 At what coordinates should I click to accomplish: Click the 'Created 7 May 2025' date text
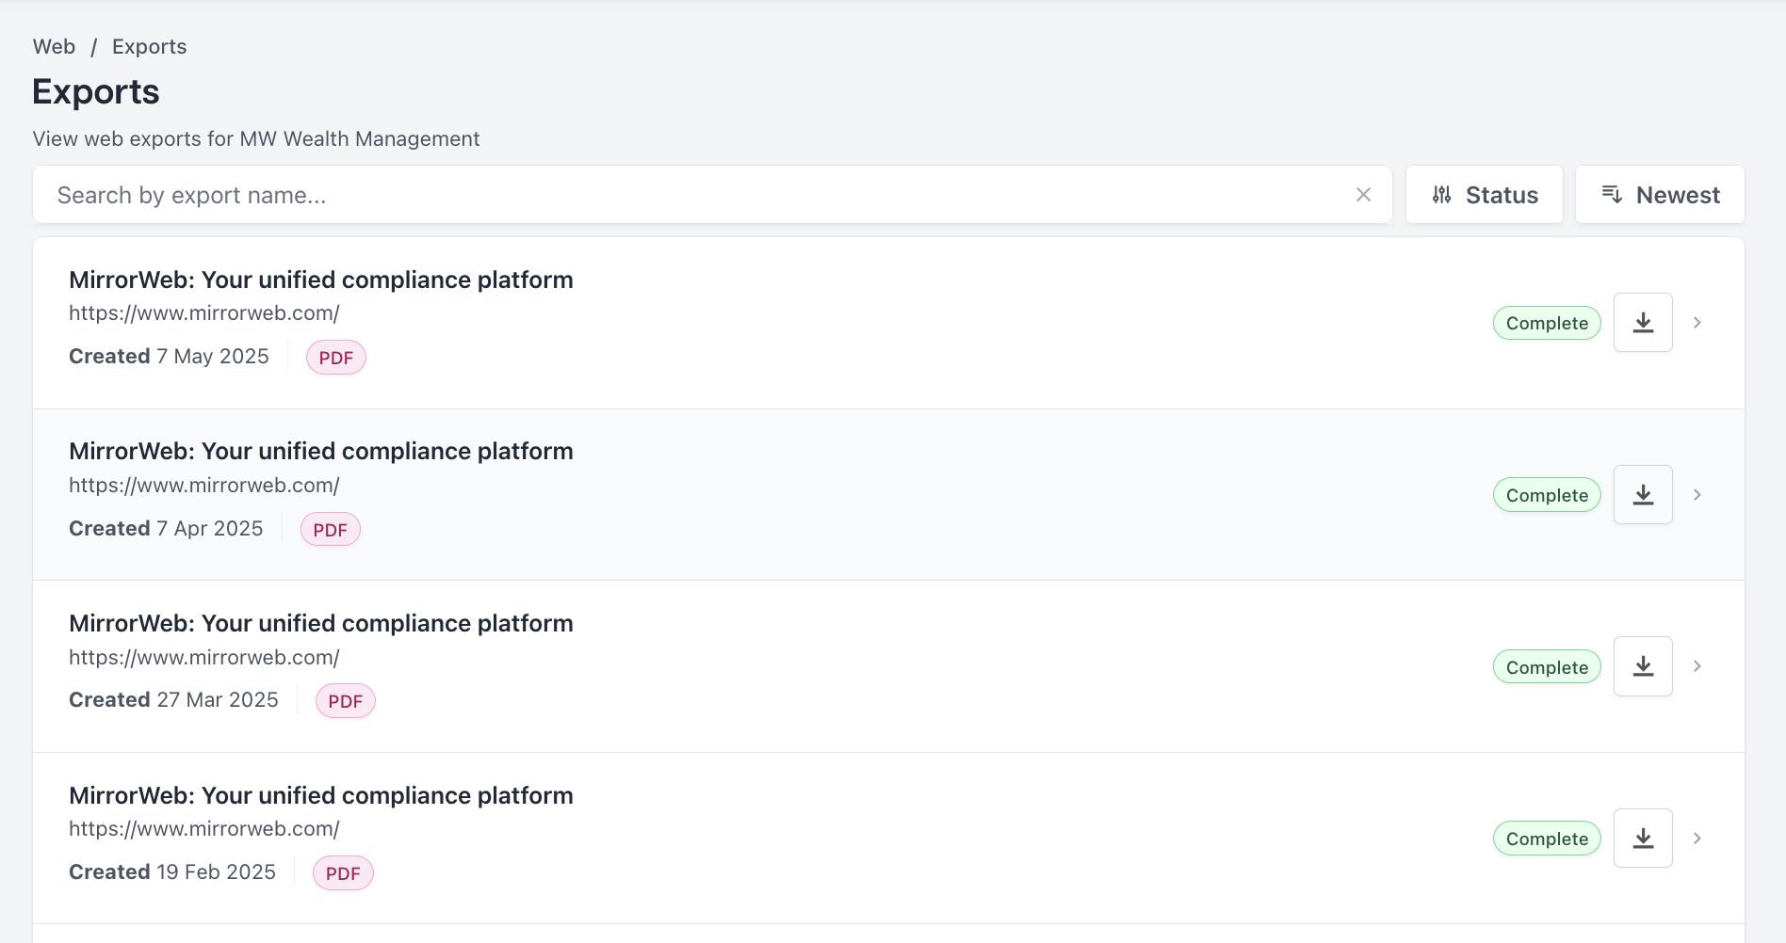169,357
